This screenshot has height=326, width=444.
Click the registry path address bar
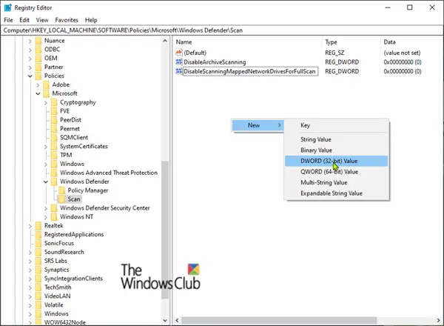222,30
